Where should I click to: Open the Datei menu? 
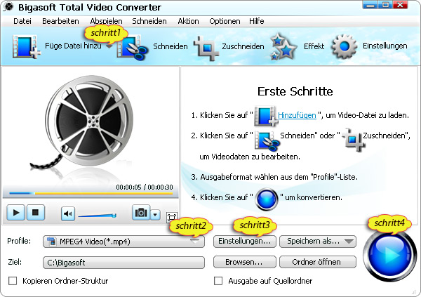[x=22, y=21]
